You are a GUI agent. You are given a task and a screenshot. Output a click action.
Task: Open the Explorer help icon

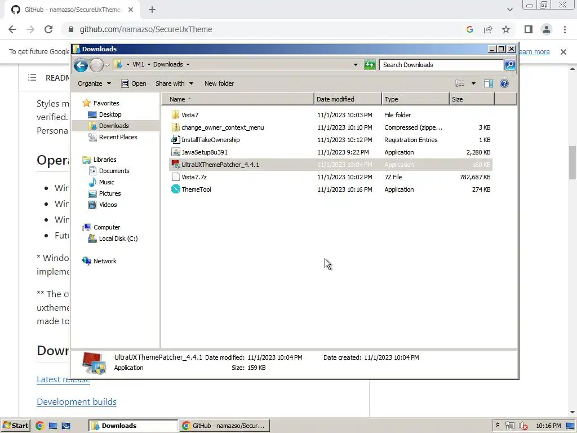(504, 83)
